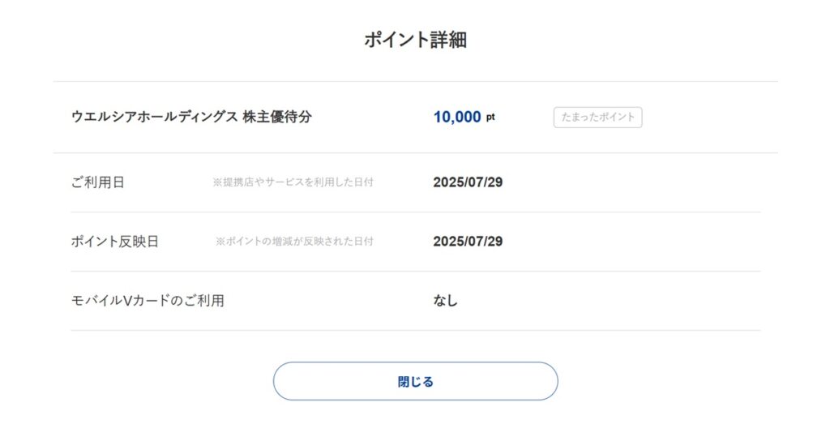Click the ポイント反映日 date value
Image resolution: width=830 pixels, height=424 pixels.
click(x=468, y=242)
